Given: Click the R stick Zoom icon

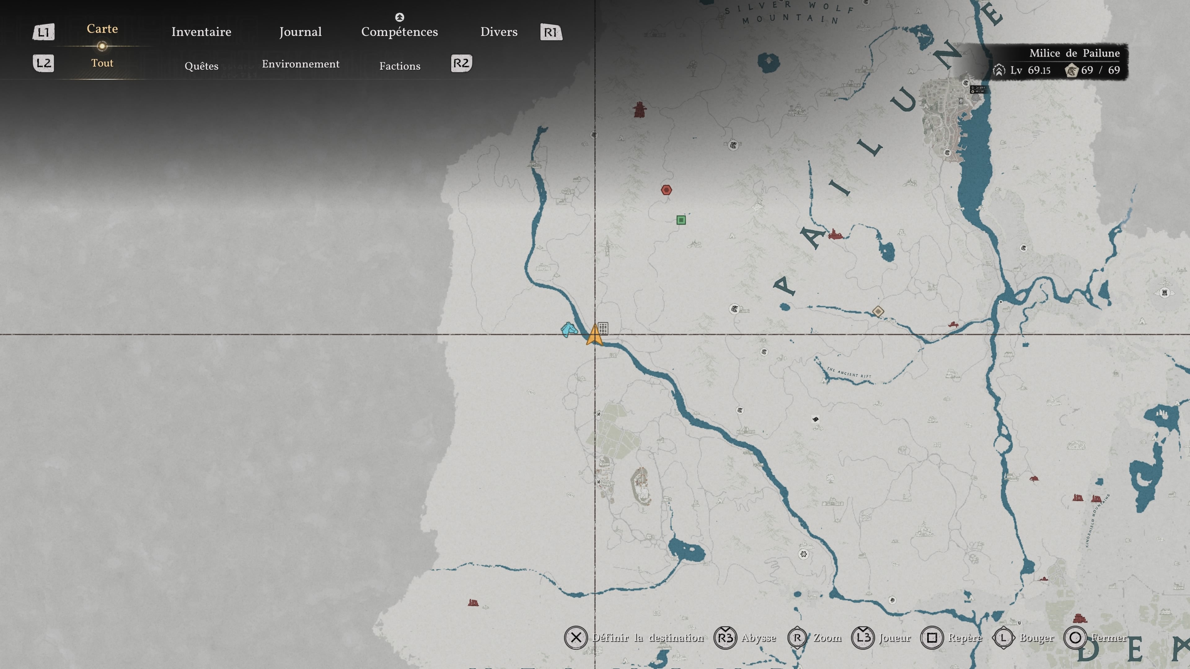Looking at the screenshot, I should [797, 638].
